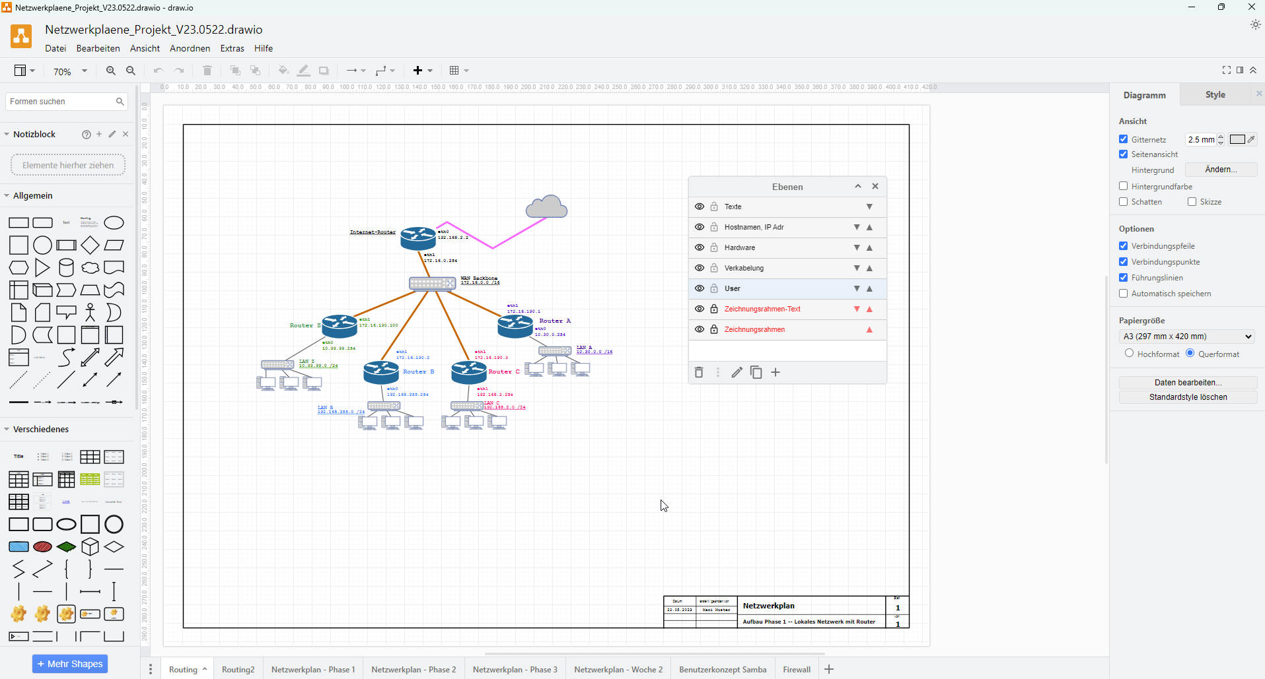Enable the Hintergrundfarbe checkbox
Viewport: 1265px width, 679px height.
[x=1123, y=186]
